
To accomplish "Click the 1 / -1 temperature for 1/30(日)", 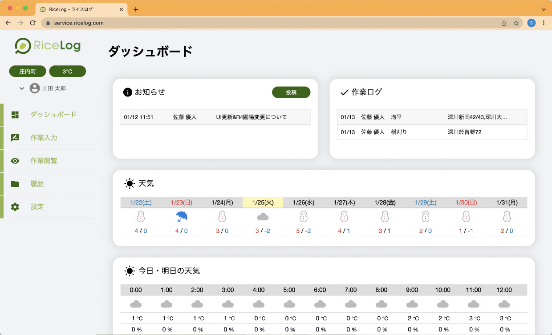I will click(x=466, y=231).
